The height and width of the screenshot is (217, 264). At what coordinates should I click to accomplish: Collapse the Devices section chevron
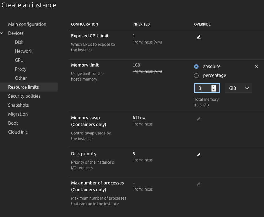pyautogui.click(x=2, y=33)
